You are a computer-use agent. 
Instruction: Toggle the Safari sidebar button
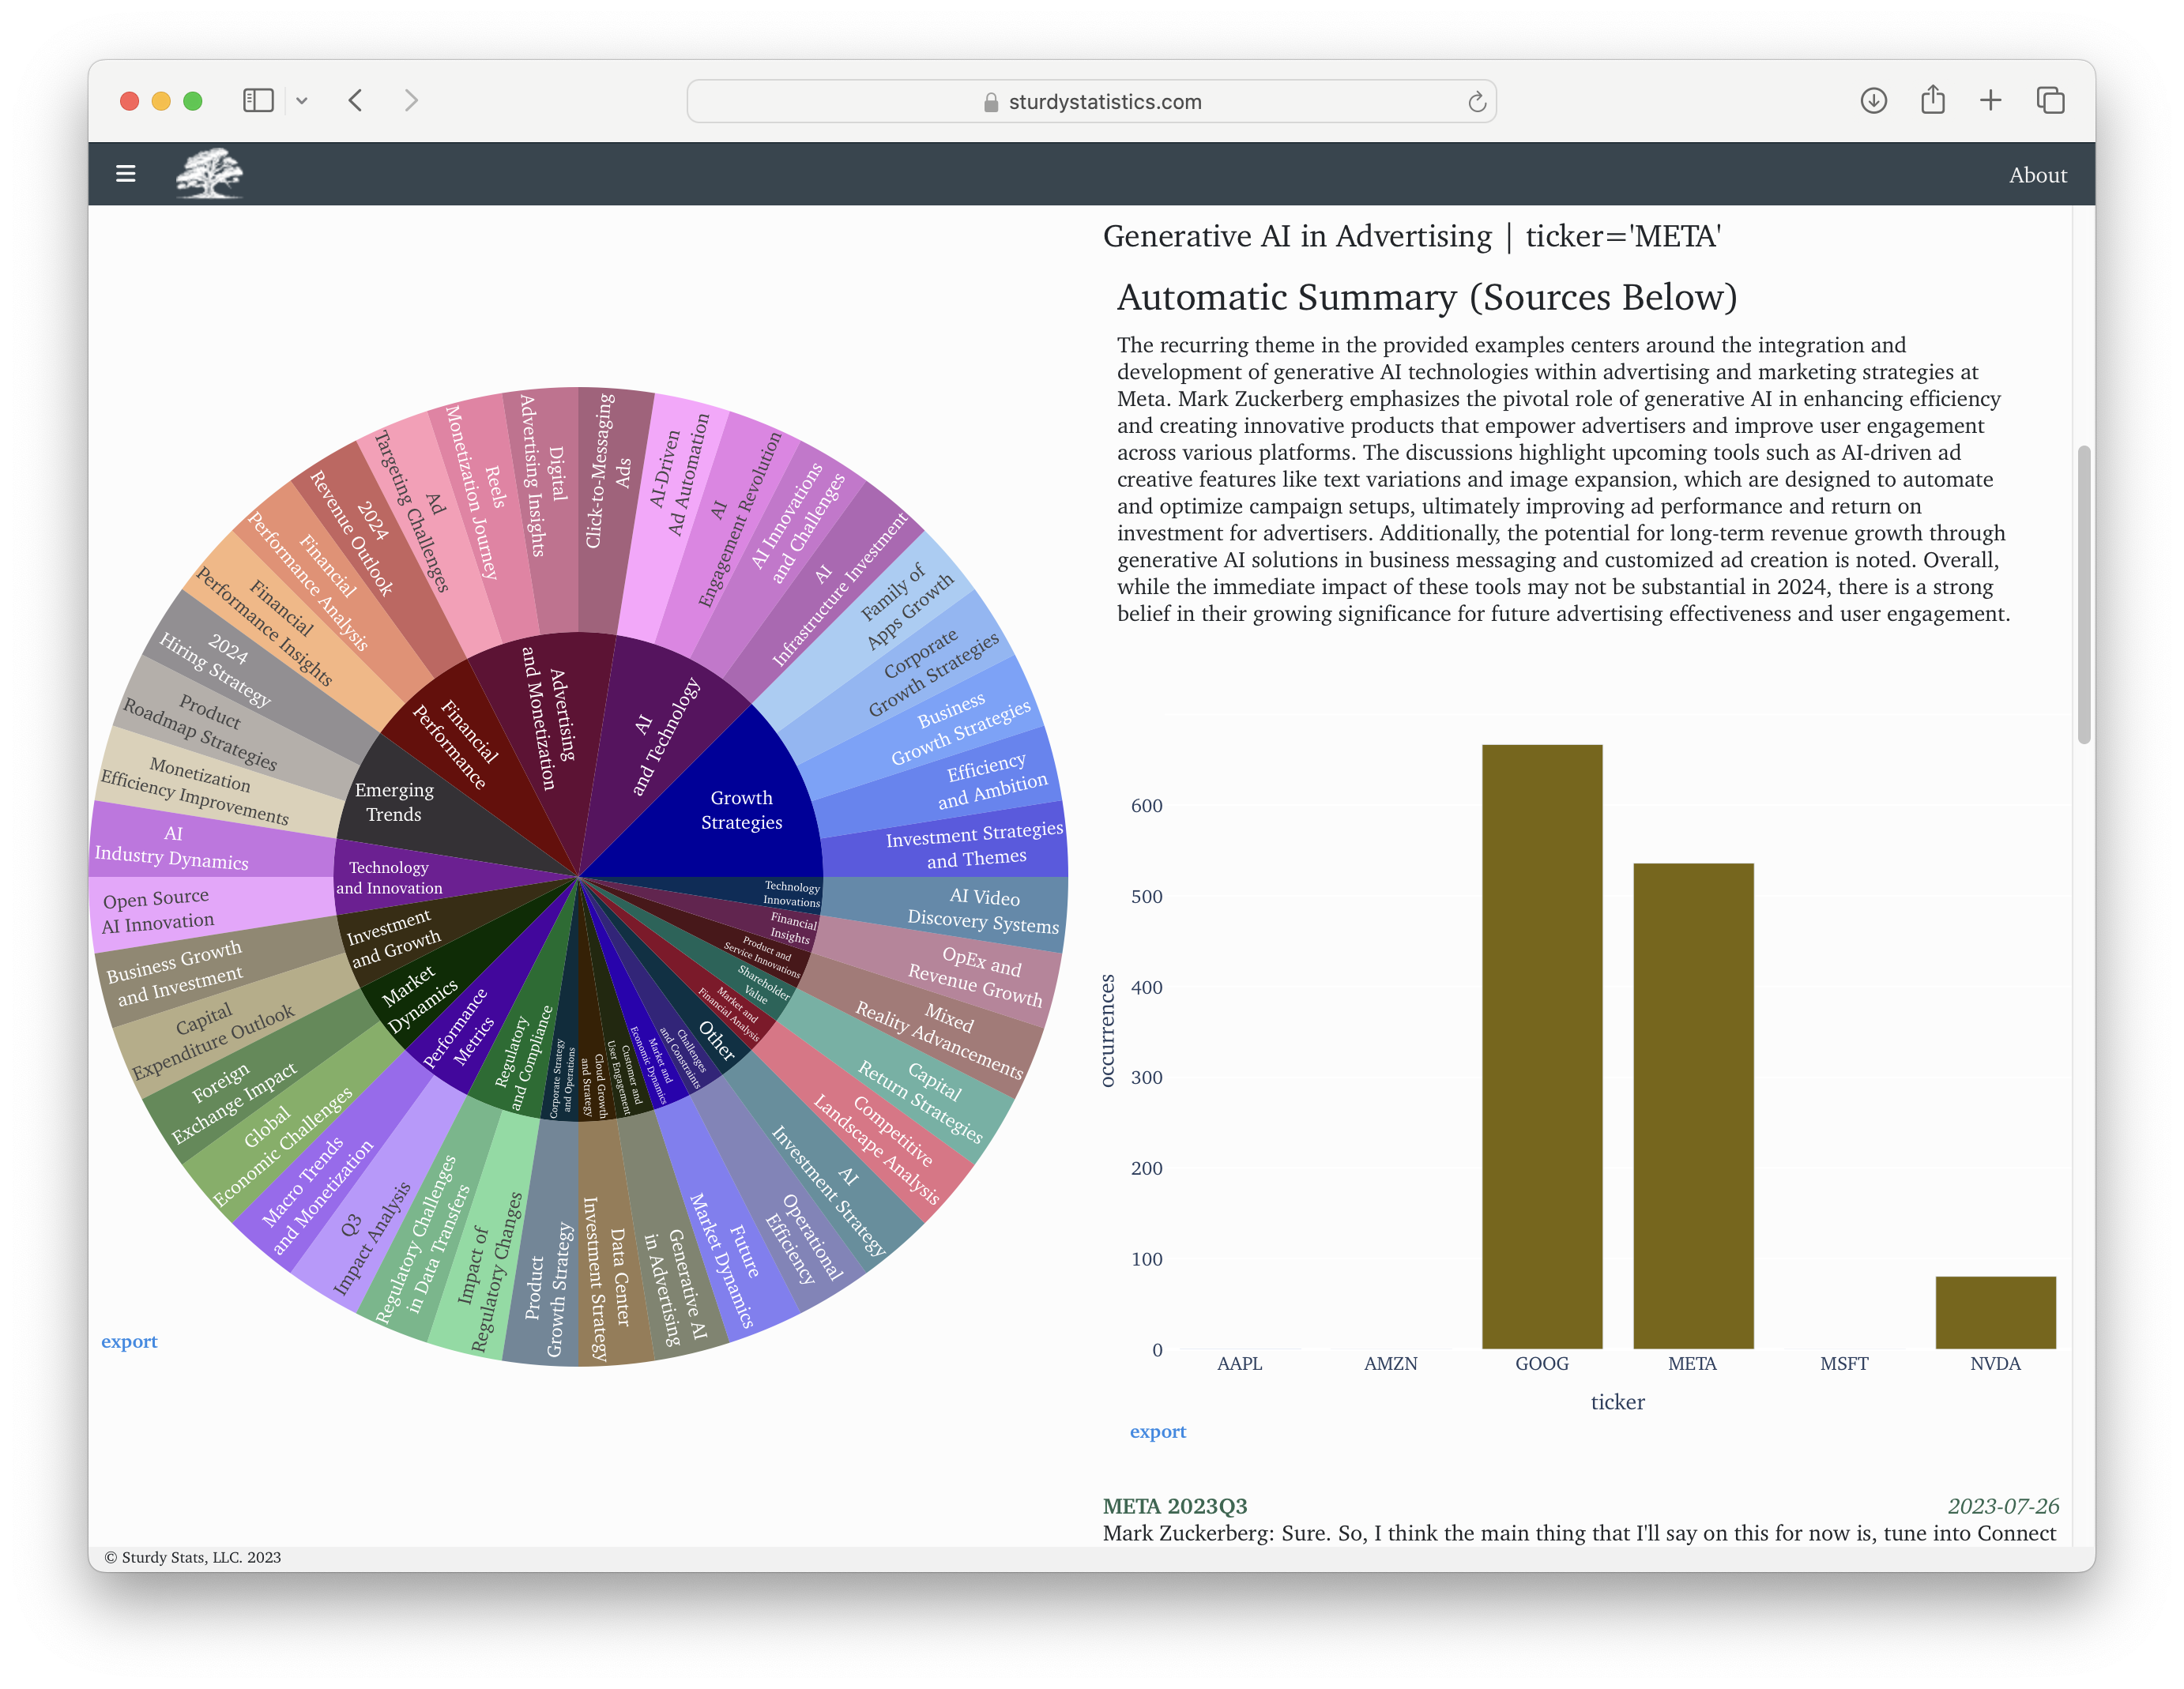pos(258,101)
